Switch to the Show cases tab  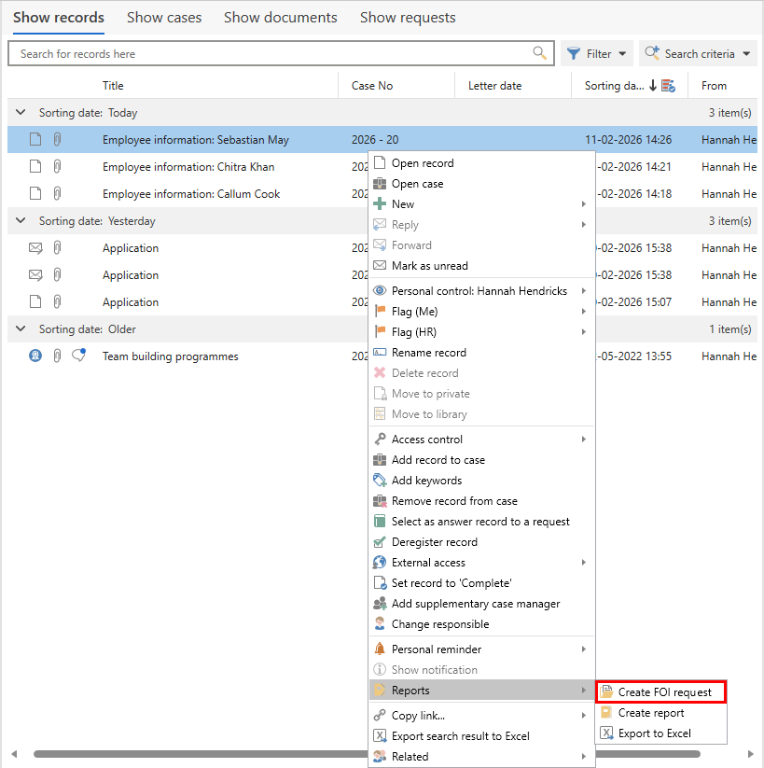click(164, 18)
